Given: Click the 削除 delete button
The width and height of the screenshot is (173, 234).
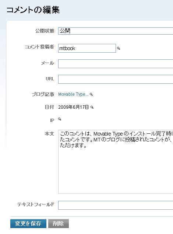Looking at the screenshot, I should pos(59,224).
